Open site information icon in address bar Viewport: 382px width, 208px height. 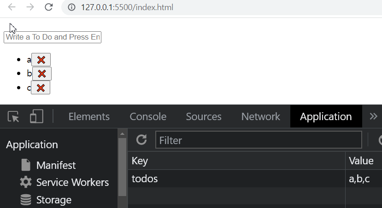click(x=71, y=7)
